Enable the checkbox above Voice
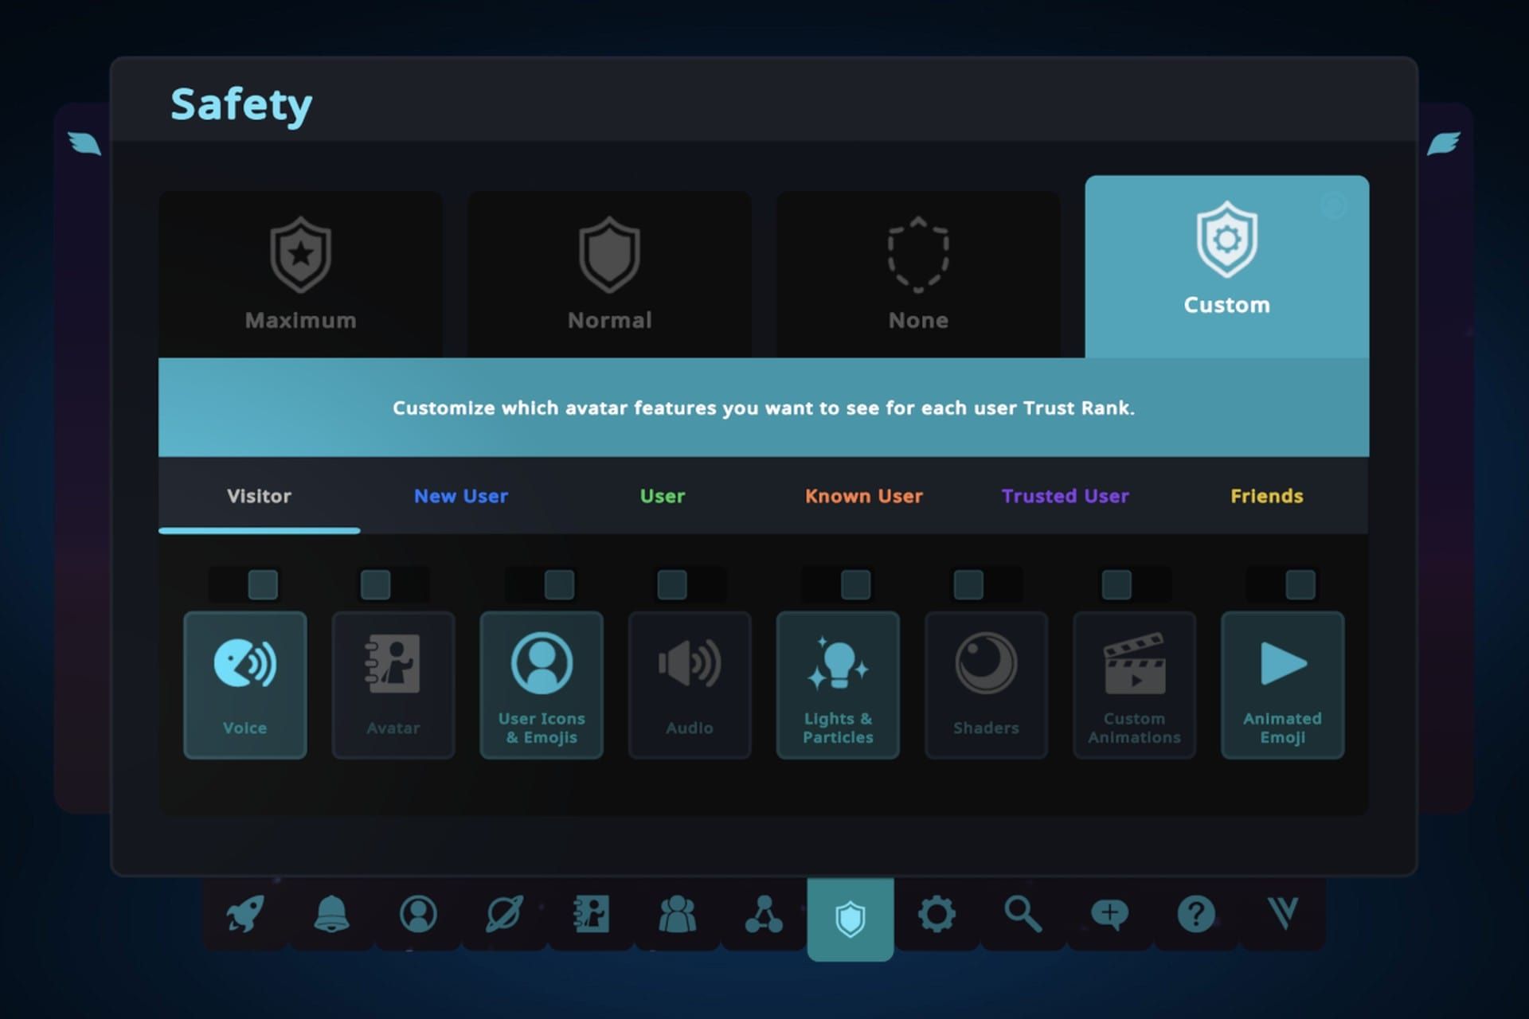Screen dimensions: 1529x1019 click(262, 584)
